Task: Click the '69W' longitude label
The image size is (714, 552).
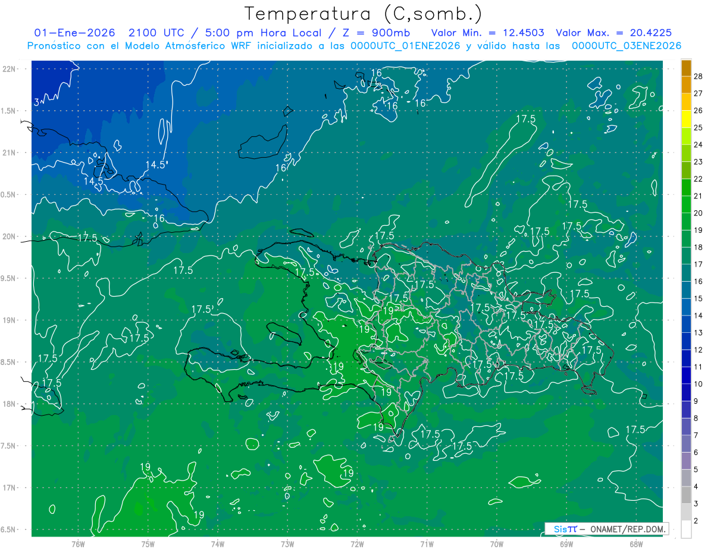Action: pyautogui.click(x=566, y=544)
